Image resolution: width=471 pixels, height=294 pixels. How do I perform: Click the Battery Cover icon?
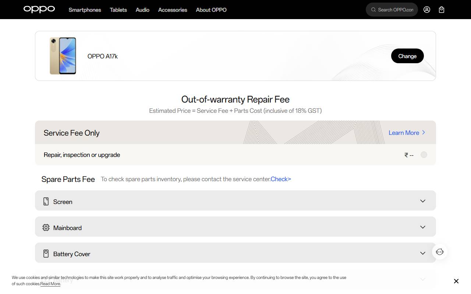[x=46, y=254]
